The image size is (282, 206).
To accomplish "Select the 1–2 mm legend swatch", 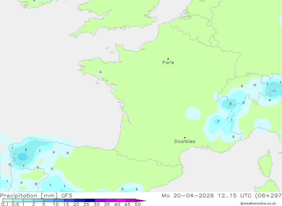I will (x=28, y=200).
